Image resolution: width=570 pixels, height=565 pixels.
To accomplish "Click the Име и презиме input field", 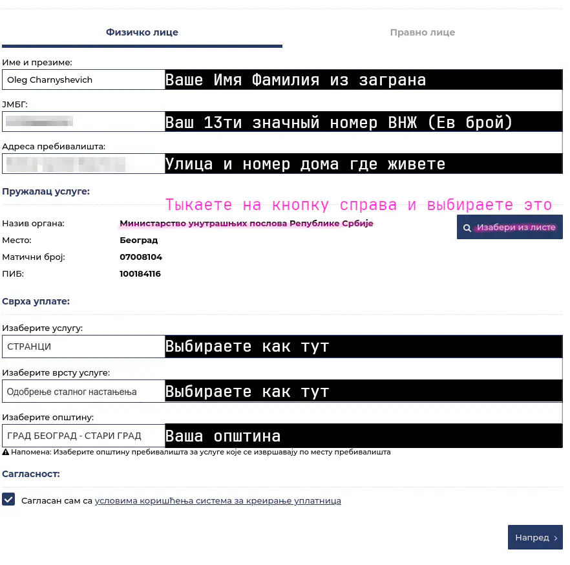I will 84,80.
